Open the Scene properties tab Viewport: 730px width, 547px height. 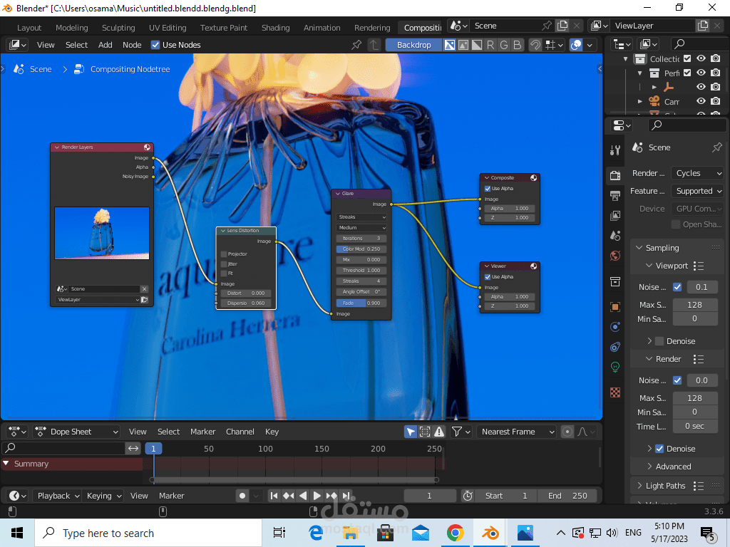[615, 236]
